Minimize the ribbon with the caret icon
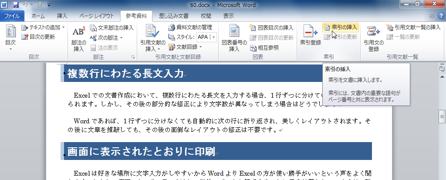The width and height of the screenshot is (446, 180). tap(432, 16)
